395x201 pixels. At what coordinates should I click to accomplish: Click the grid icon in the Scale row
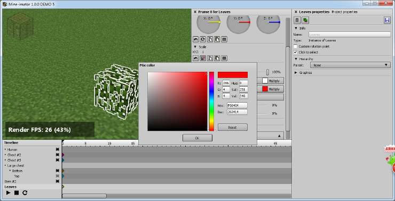tap(224, 58)
